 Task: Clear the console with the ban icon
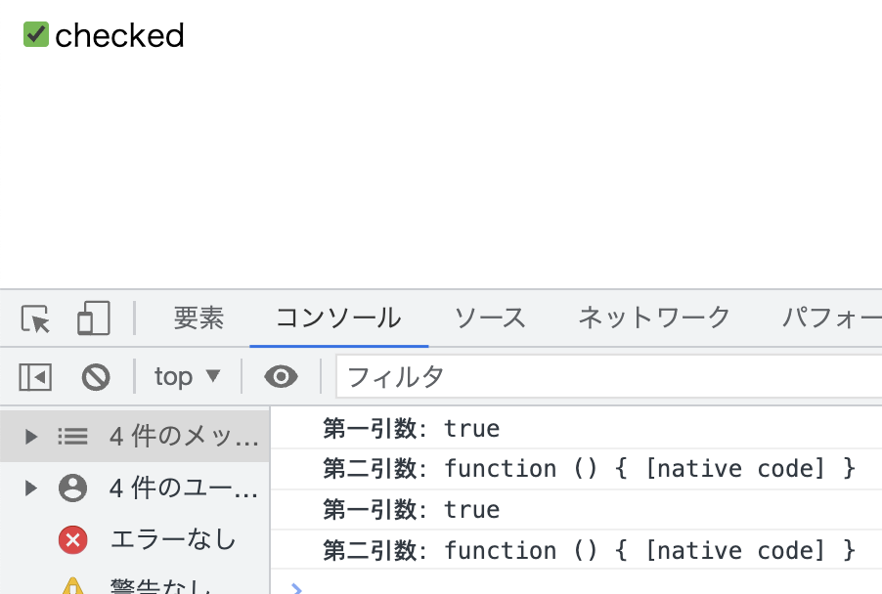[96, 377]
